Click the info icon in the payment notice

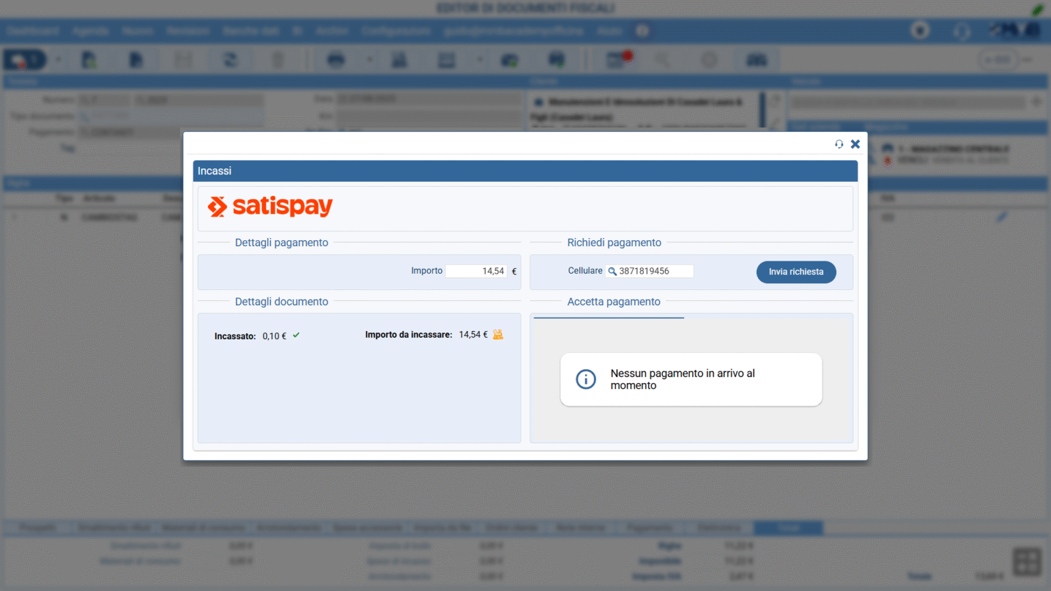coord(586,379)
